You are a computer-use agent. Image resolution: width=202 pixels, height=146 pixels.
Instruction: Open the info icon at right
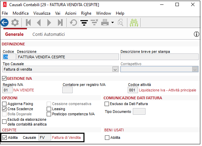(x=197, y=34)
